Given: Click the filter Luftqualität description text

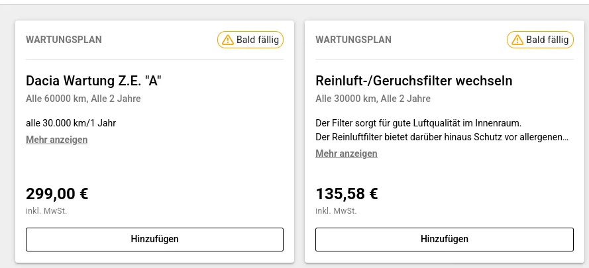Looking at the screenshot, I should (419, 123).
